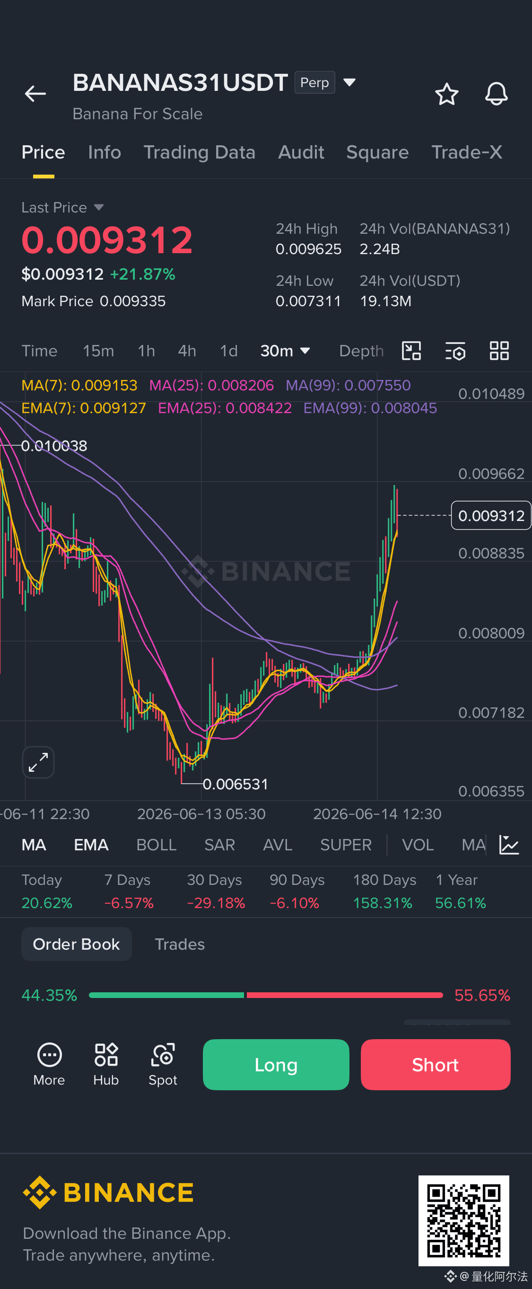
Task: Click the 90 Days -6.10% performance
Action: [297, 891]
